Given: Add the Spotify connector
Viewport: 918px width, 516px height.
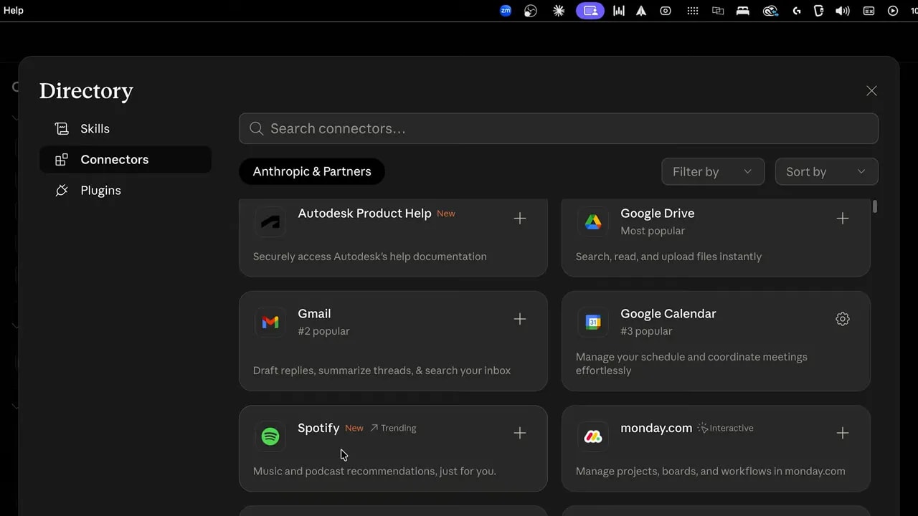Looking at the screenshot, I should pos(520,433).
